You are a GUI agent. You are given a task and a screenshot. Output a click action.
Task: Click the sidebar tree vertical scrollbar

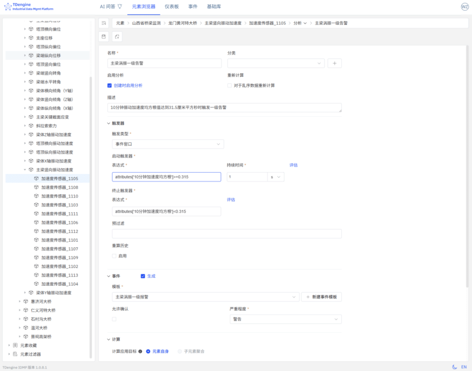pyautogui.click(x=91, y=217)
